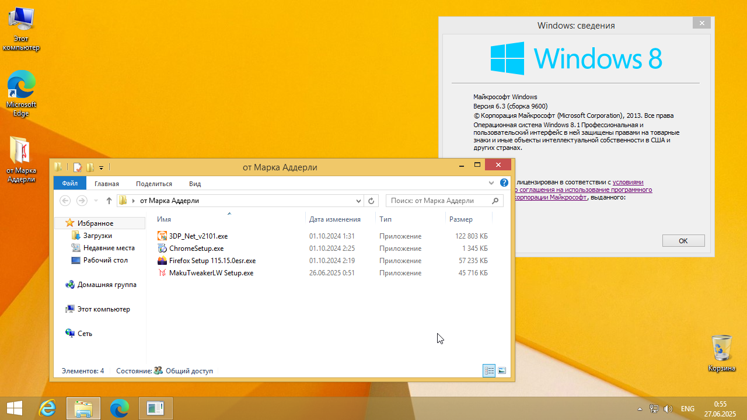This screenshot has height=420, width=747.
Task: Go up one folder level arrow
Action: pyautogui.click(x=109, y=201)
